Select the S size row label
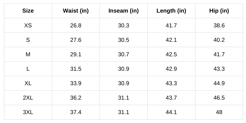The width and height of the screenshot is (246, 123). point(28,40)
